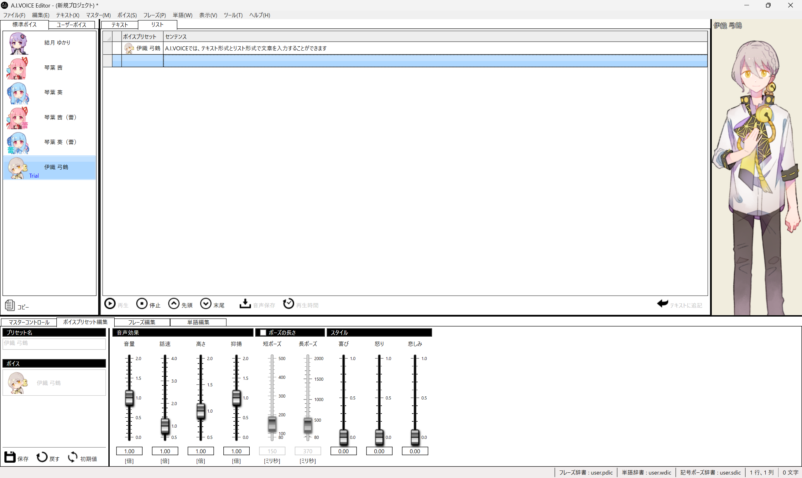Save the preset with the 保存 floppy icon
The height and width of the screenshot is (478, 802).
coord(10,457)
